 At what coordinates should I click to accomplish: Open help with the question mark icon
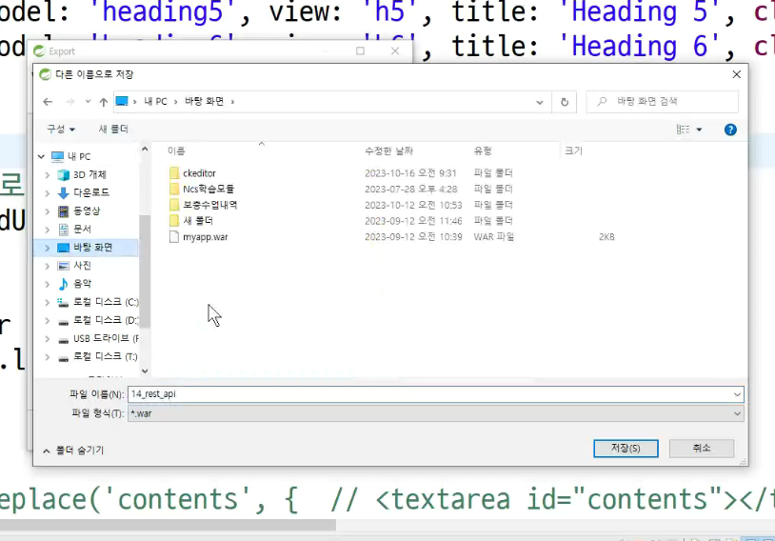[730, 130]
